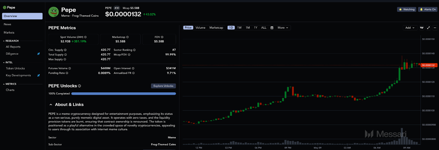Click info icon next to Open Interest
This screenshot has height=150, width=439.
click(x=133, y=68)
